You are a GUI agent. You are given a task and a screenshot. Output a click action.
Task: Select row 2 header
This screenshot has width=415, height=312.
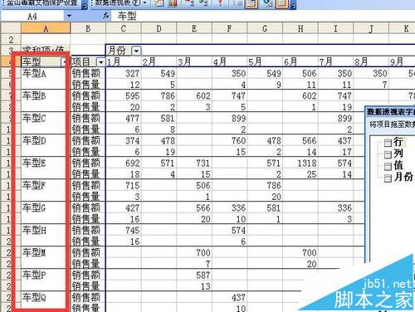(x=11, y=40)
